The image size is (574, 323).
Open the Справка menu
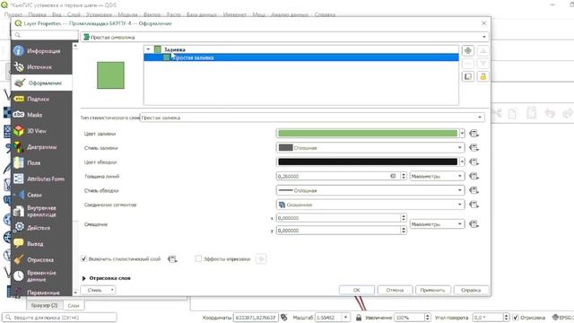pos(325,14)
